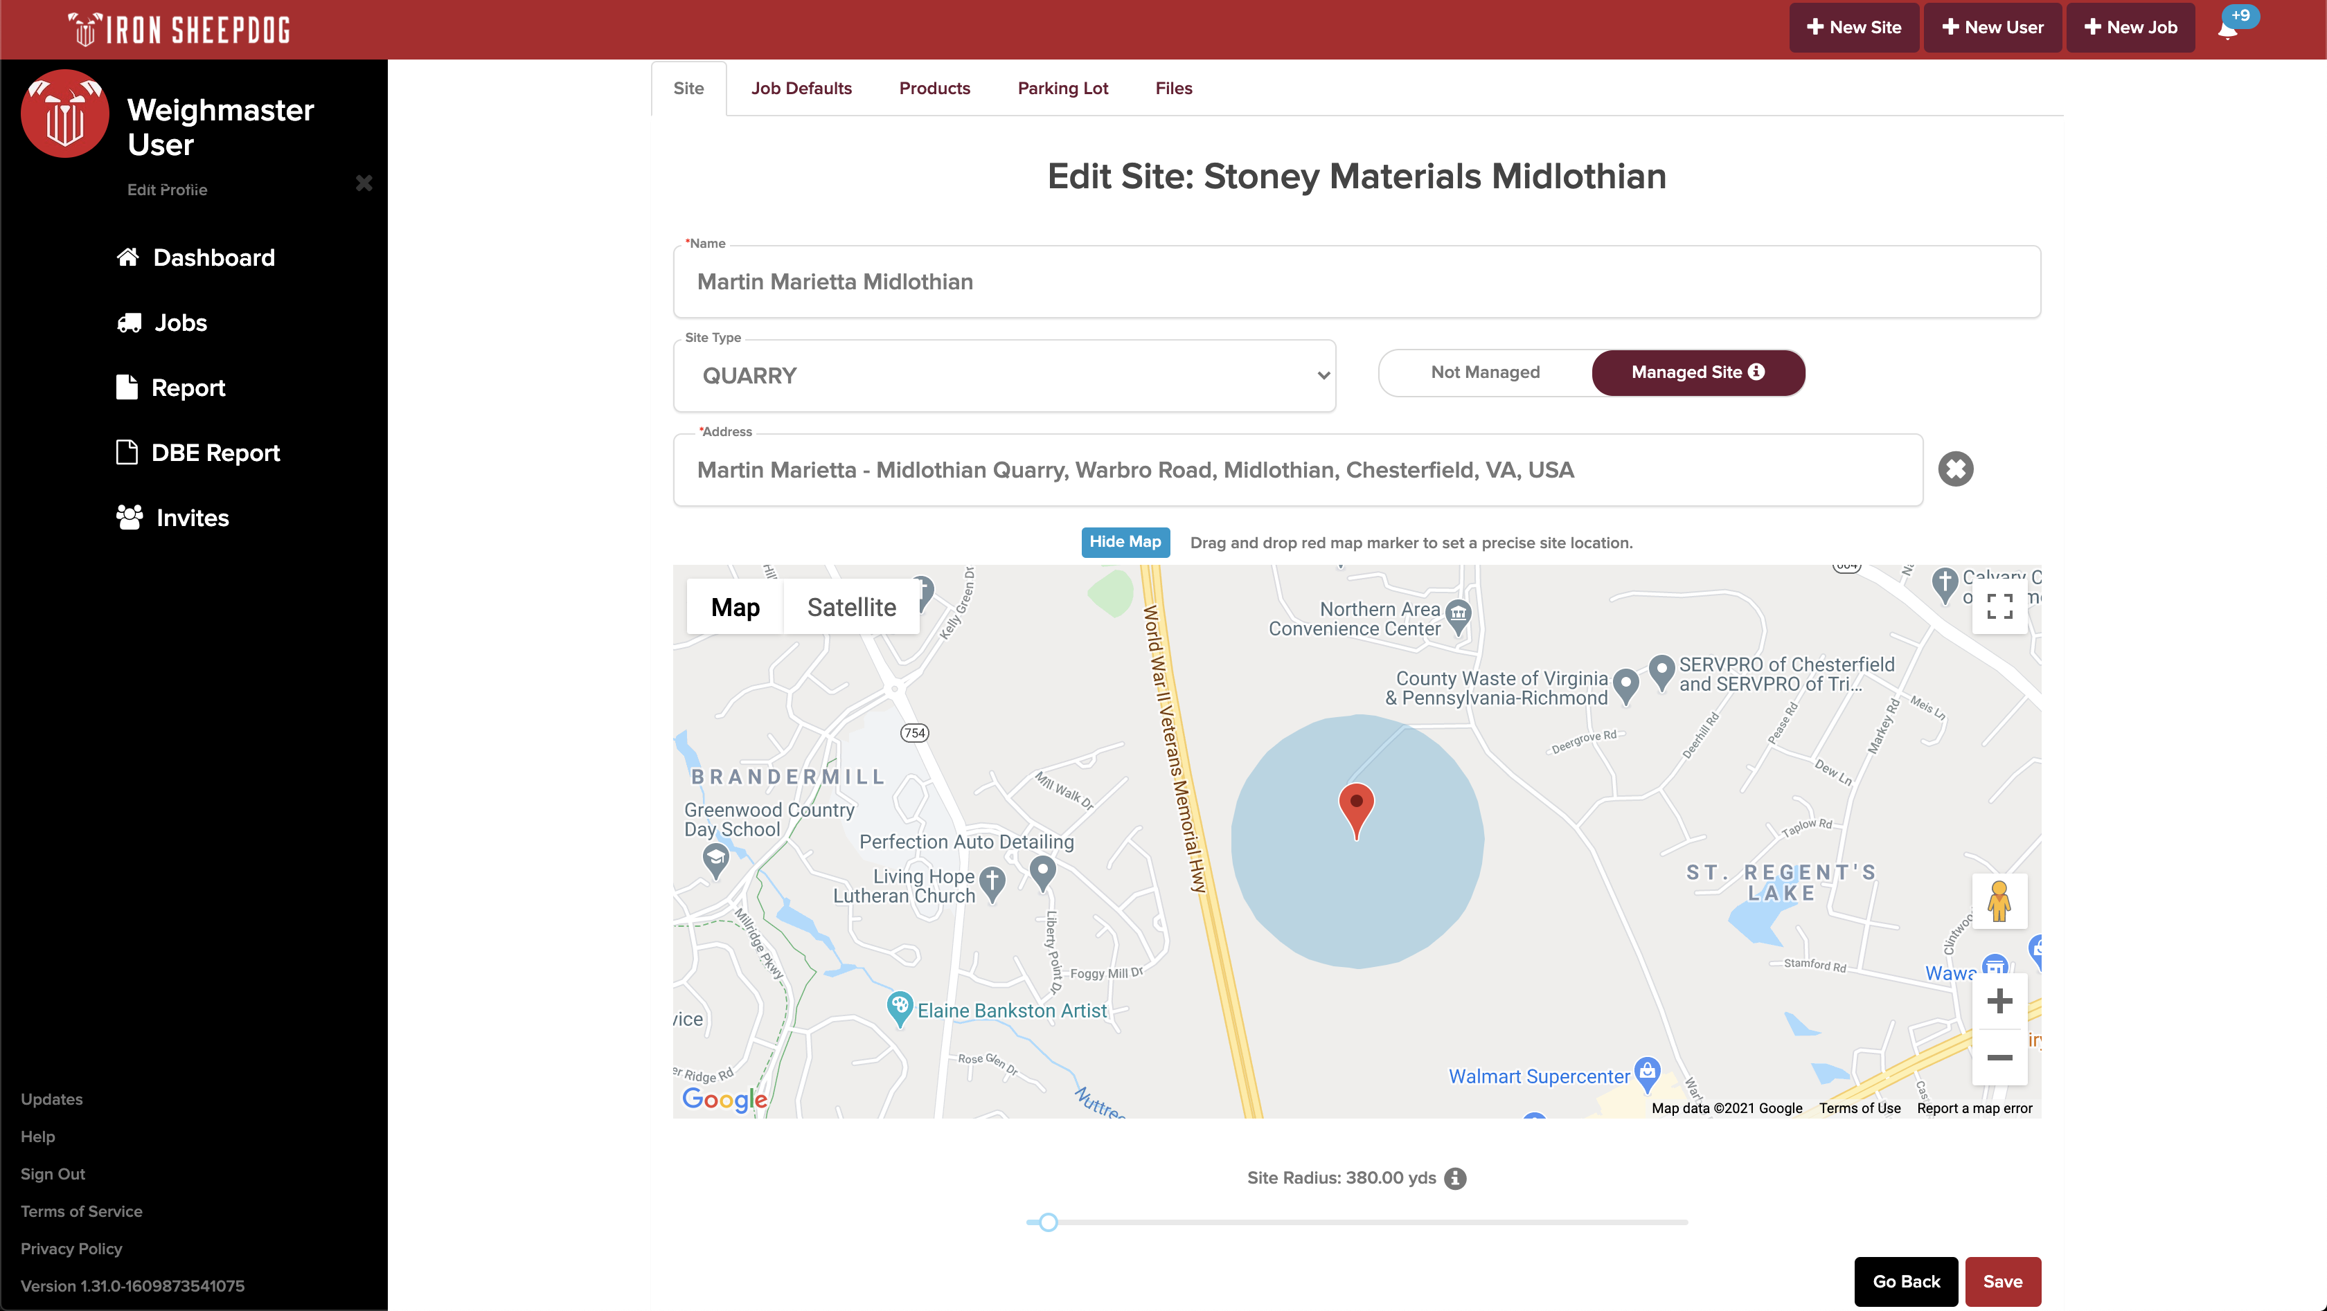Switch to the Parking Lot tab
This screenshot has width=2327, height=1311.
pos(1062,89)
